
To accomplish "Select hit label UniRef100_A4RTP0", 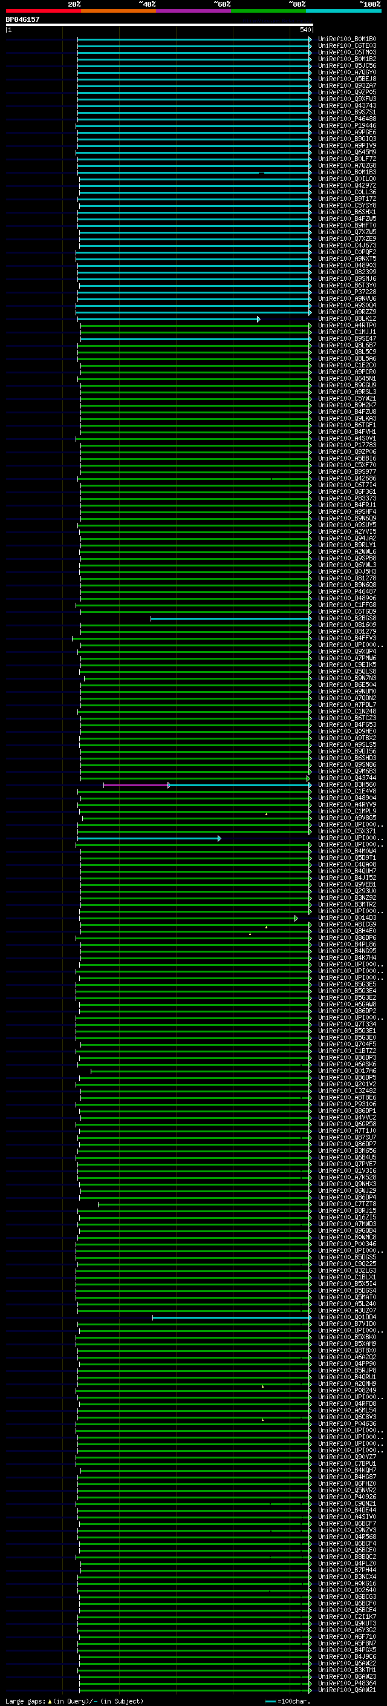I will [347, 326].
